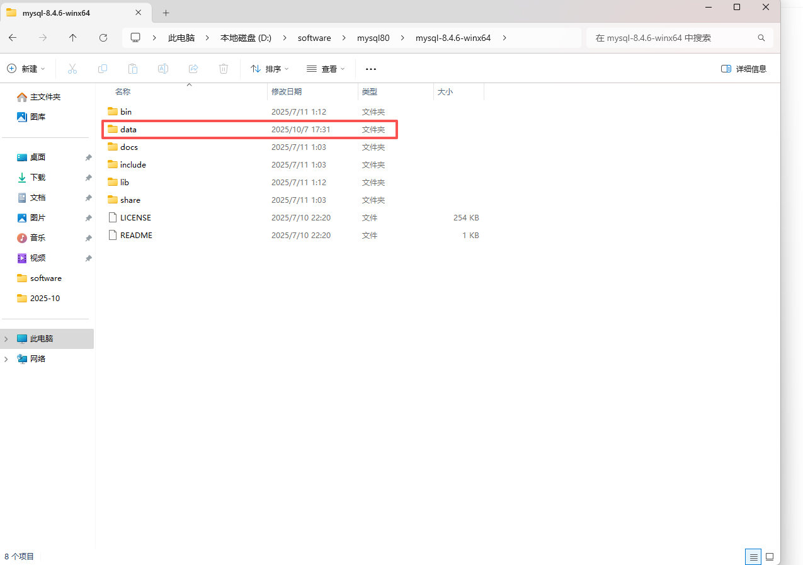Expand chevron after 本地磁盘 (D:) breadcrumb
803x565 pixels.
point(285,38)
